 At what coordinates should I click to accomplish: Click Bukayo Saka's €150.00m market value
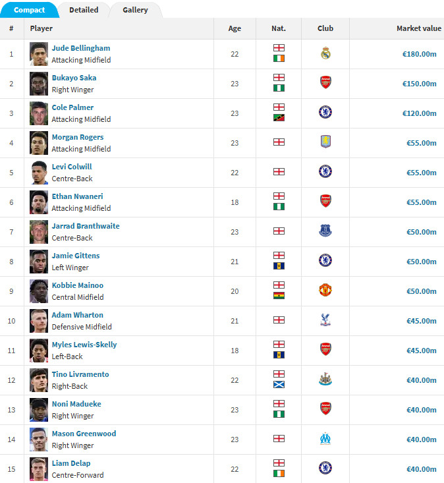click(419, 84)
